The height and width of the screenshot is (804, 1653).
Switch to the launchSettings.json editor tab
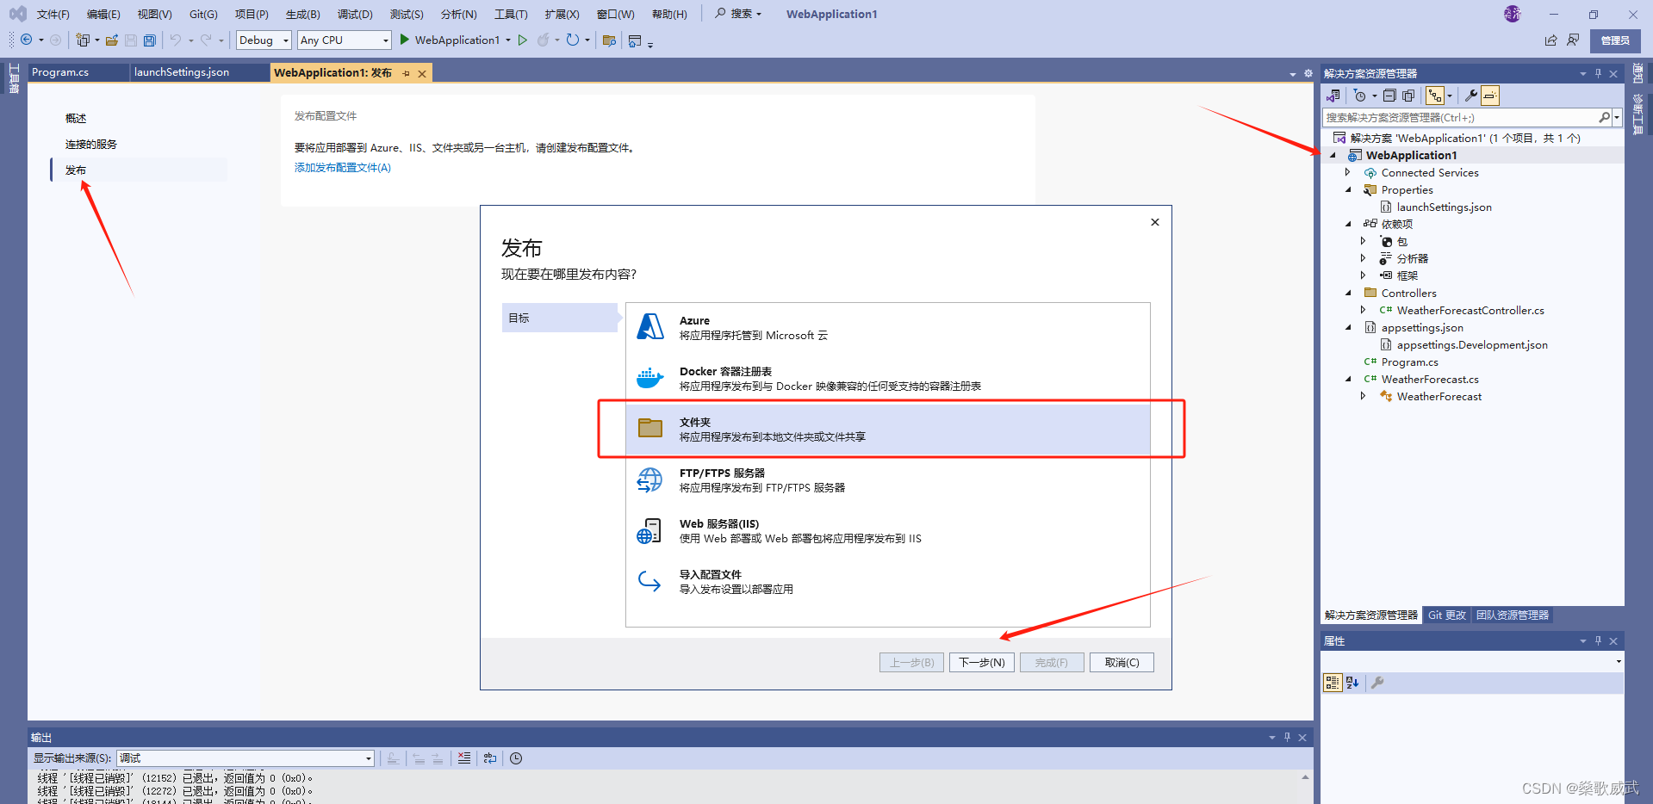tap(182, 72)
